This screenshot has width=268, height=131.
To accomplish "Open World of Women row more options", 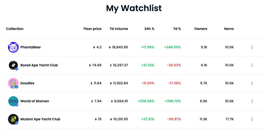I will 252,101.
